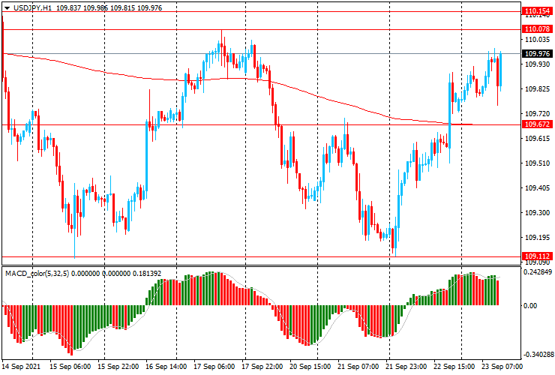Click the 21 Sep 23:00 time label

(x=406, y=366)
